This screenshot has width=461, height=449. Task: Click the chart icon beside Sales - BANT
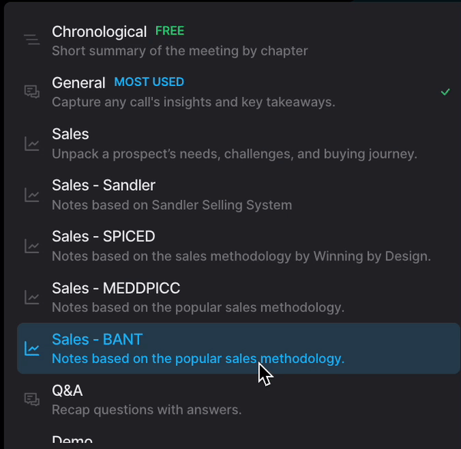(x=32, y=348)
